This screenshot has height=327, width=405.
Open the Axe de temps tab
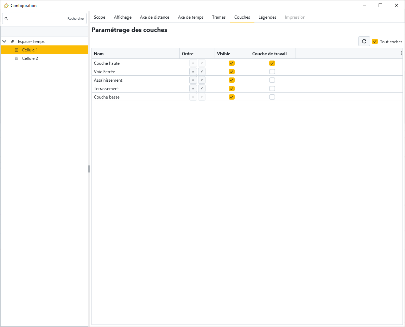coord(190,17)
